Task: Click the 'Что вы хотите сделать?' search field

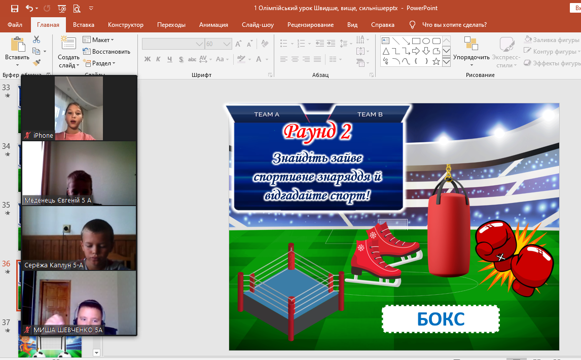Action: [x=454, y=25]
